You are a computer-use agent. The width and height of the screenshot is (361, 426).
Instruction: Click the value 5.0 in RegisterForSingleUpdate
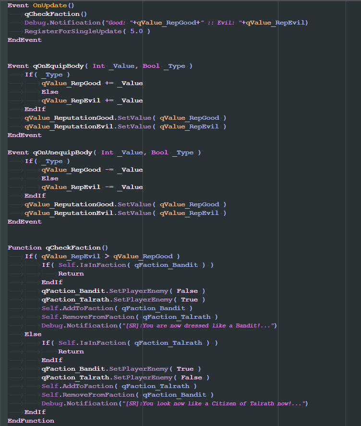136,31
